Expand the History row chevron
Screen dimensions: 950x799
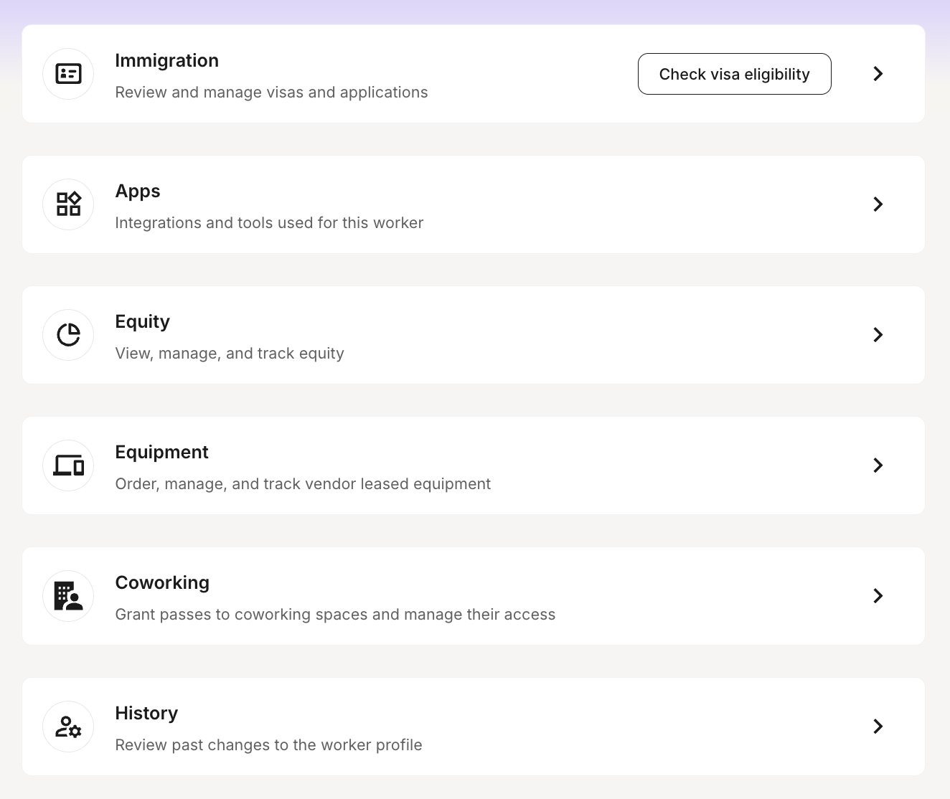tap(878, 727)
